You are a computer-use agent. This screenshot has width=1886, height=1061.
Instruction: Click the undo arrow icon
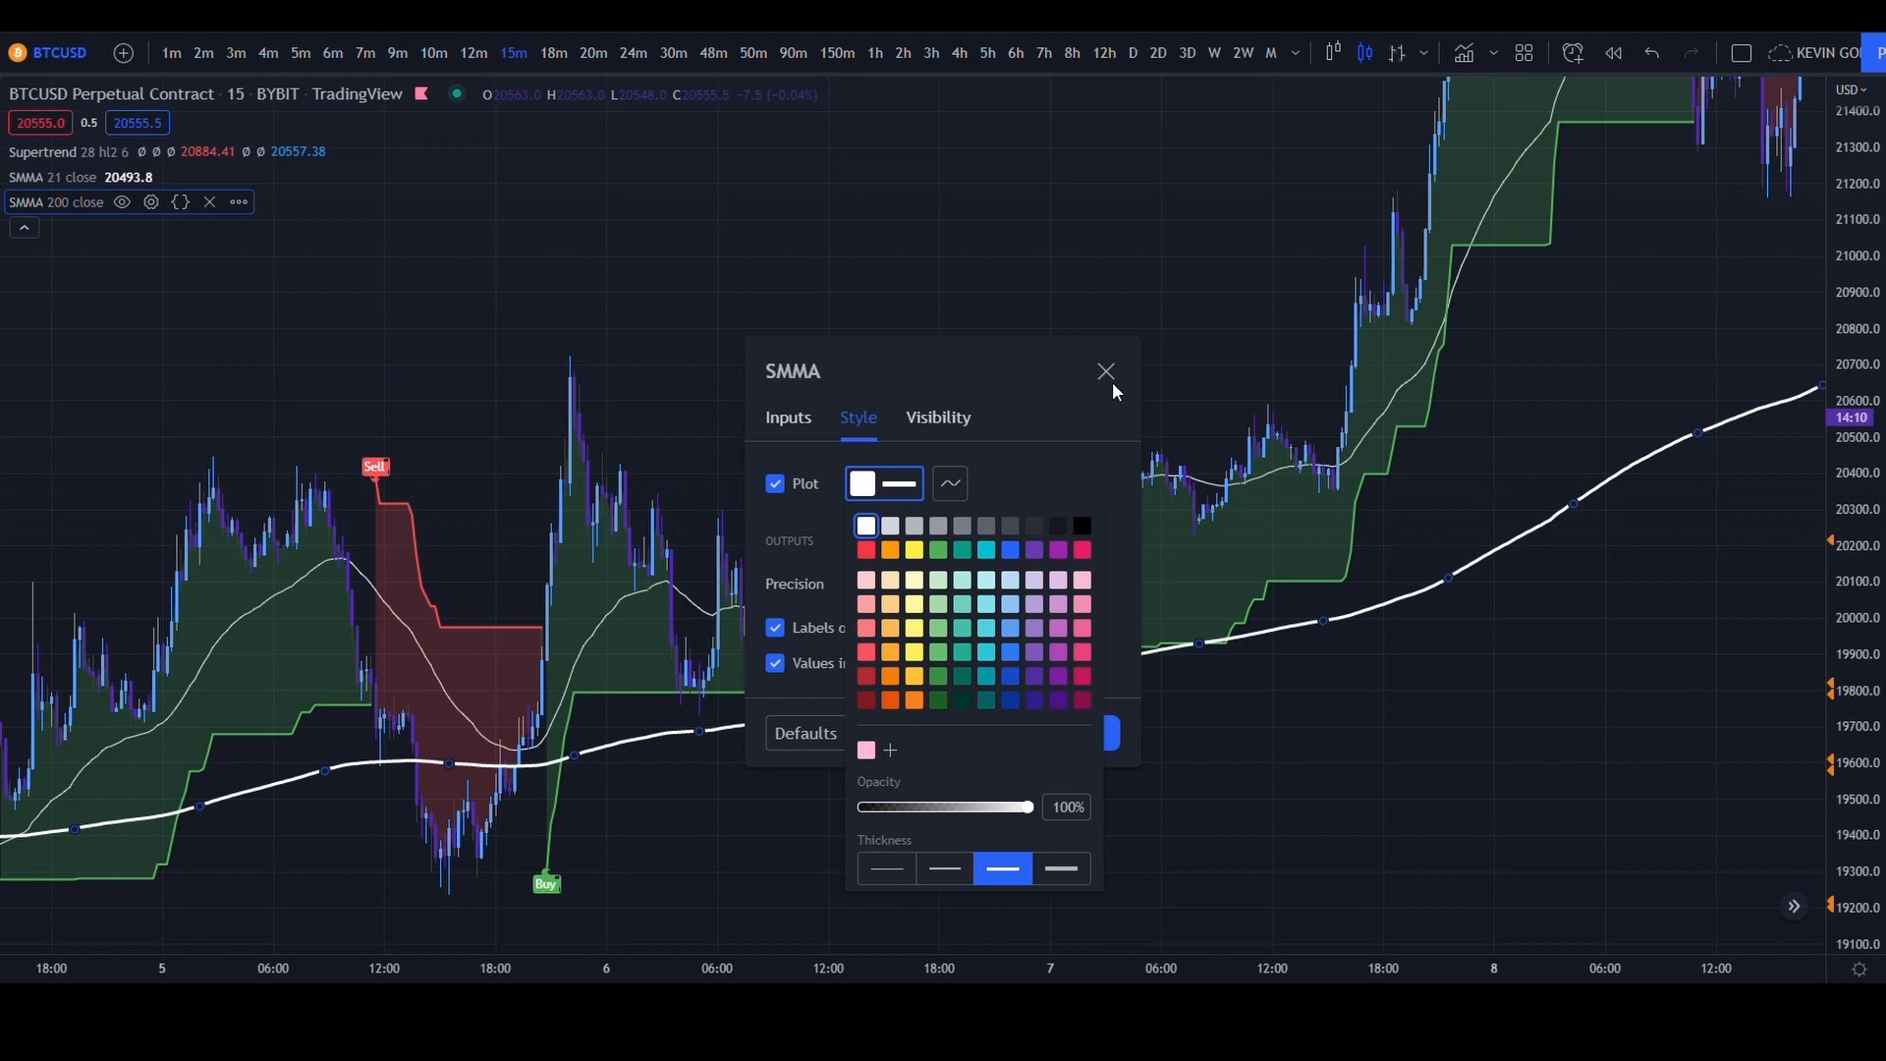tap(1651, 53)
